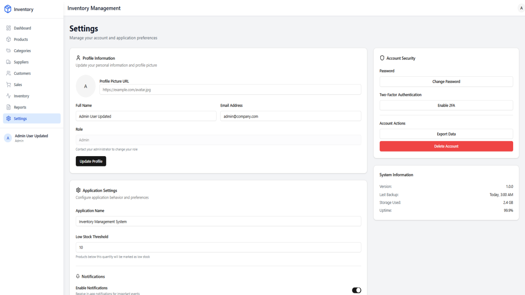525x295 pixels.
Task: Focus the Profile Picture URL field
Action: coord(231,89)
